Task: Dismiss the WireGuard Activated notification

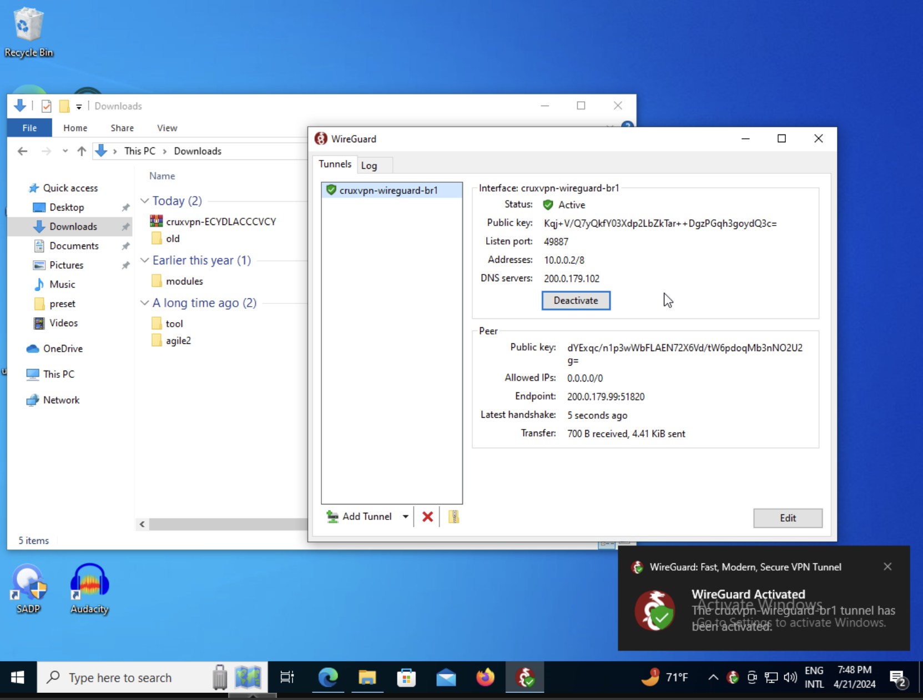Action: (x=887, y=567)
